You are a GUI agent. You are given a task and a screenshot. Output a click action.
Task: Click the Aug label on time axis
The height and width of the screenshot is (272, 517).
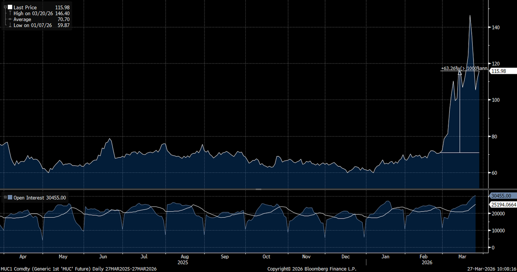pos(185,257)
